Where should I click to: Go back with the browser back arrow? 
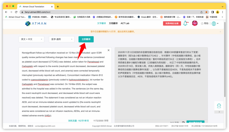6,12
